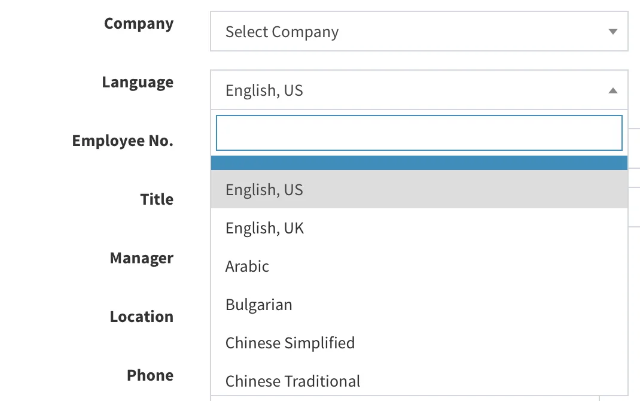Click the Select Company placeholder text

click(x=282, y=32)
